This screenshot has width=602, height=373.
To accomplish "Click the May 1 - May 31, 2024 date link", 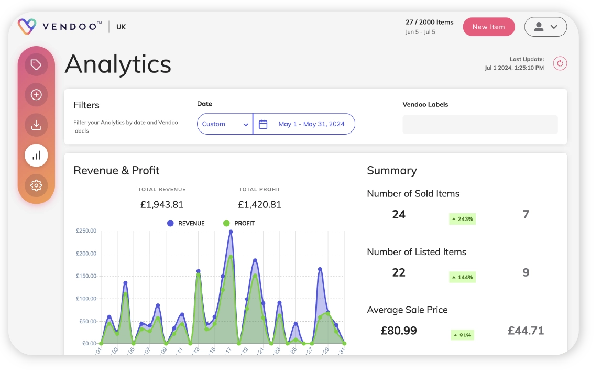I will (x=311, y=124).
